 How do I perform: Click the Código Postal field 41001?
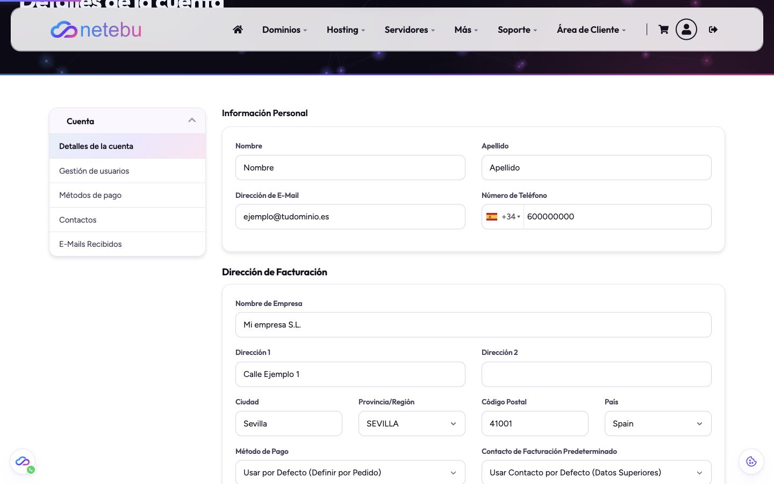coord(535,424)
